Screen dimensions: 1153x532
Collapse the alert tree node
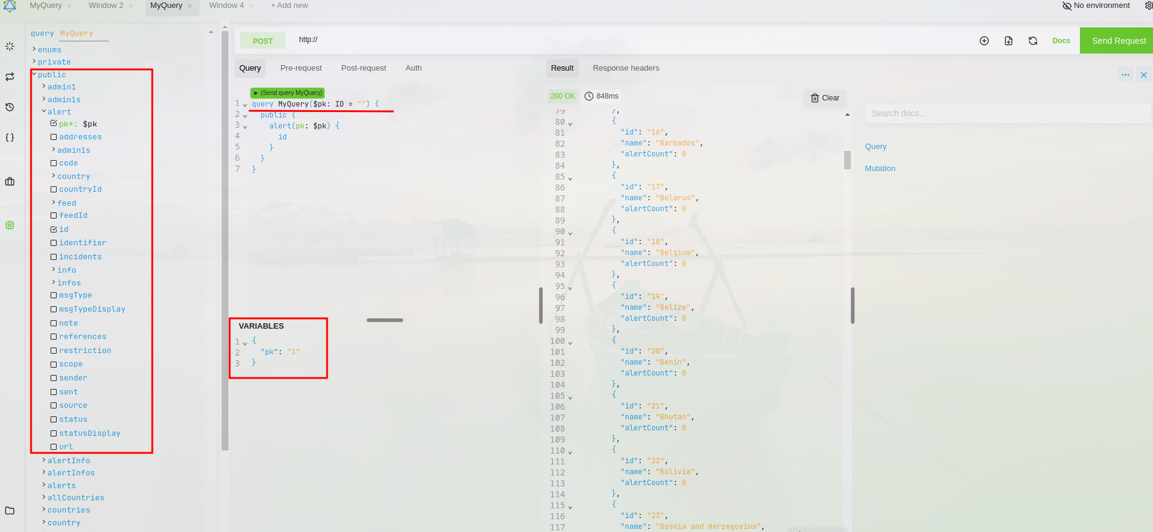[44, 111]
